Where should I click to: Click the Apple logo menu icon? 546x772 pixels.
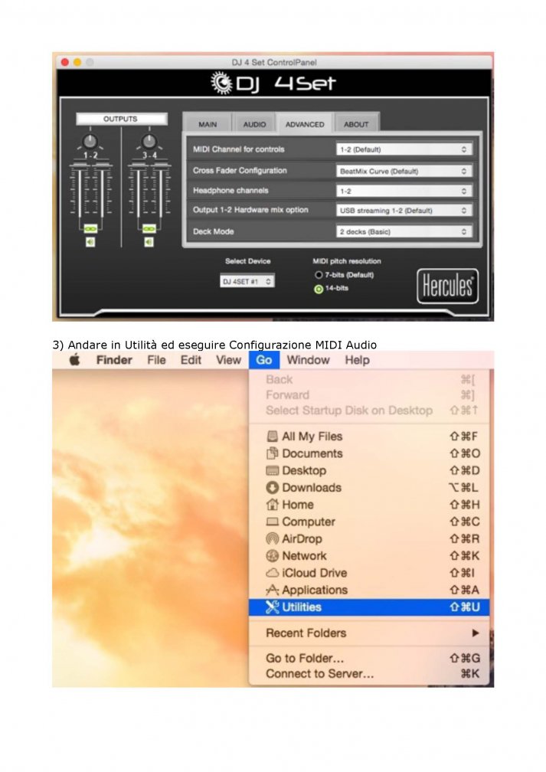tap(75, 360)
